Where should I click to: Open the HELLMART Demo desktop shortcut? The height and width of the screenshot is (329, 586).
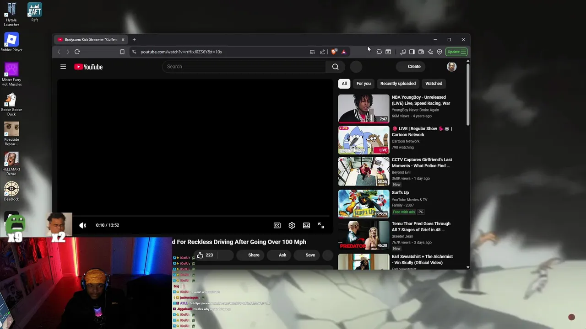click(11, 164)
